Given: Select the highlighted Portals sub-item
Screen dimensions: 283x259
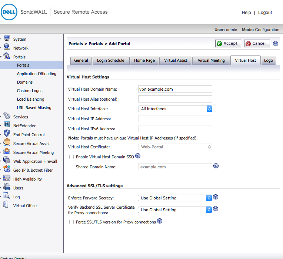Looking at the screenshot, I should (x=31, y=65).
